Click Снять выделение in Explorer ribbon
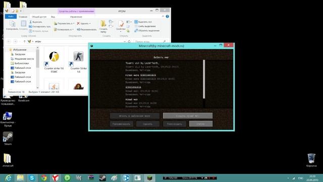Viewport: 323px width, 182px height. pos(145,26)
